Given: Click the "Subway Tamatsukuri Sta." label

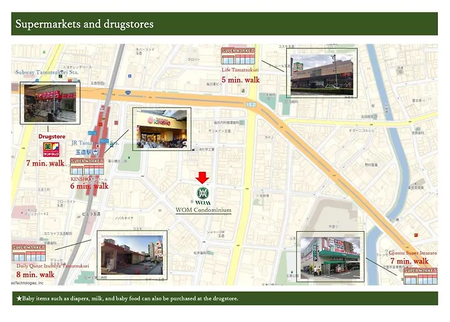Looking at the screenshot, I should (47, 72).
